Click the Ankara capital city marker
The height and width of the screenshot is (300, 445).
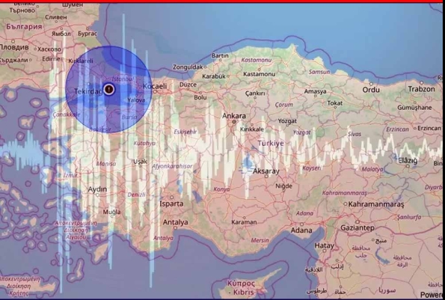tap(234, 121)
